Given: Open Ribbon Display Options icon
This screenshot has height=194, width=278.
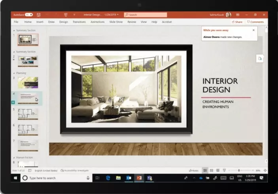Looking at the screenshot, I should click(238, 15).
